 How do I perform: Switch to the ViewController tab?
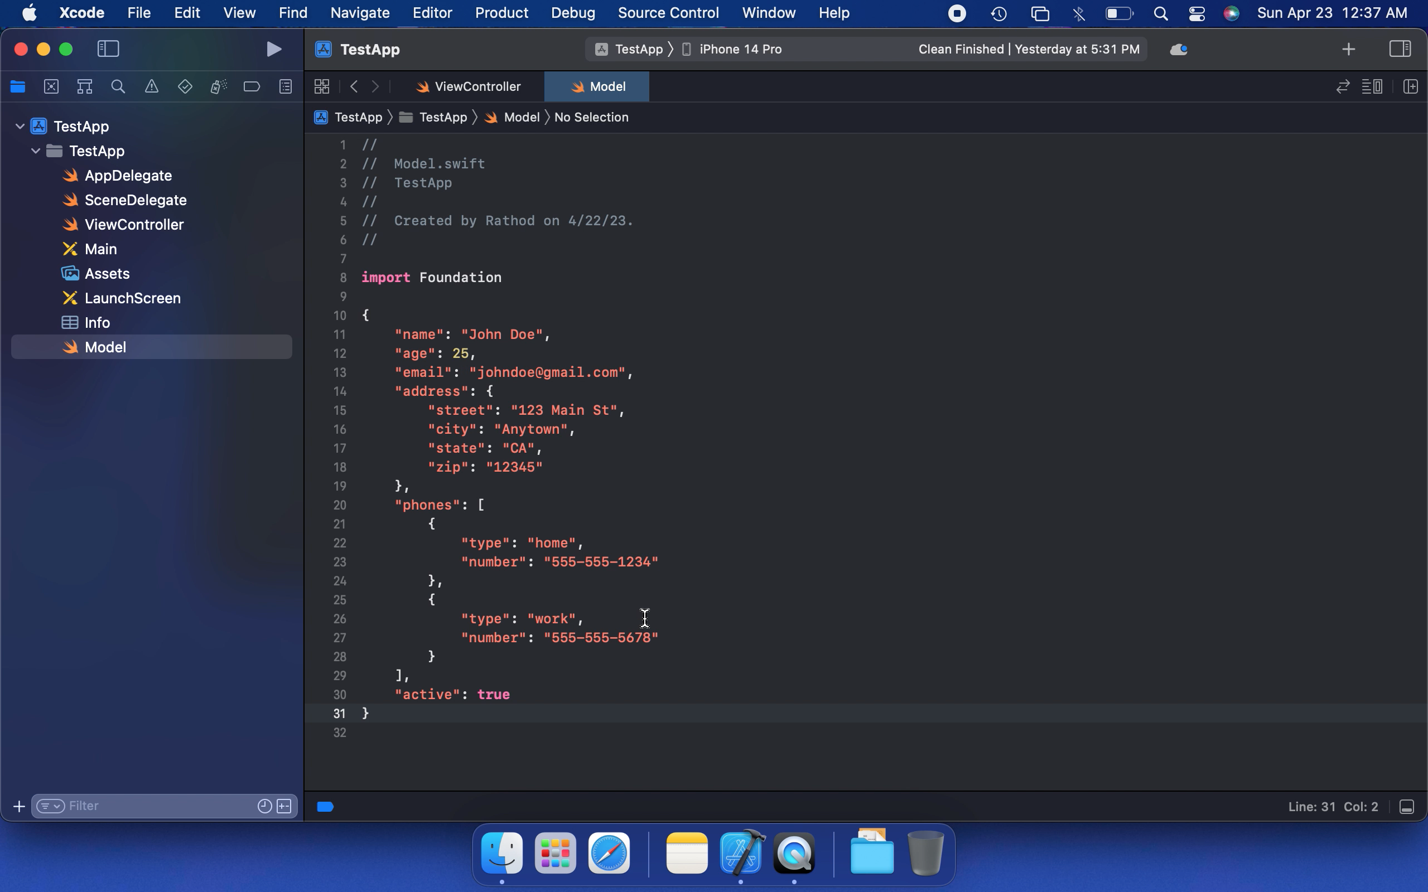coord(469,87)
